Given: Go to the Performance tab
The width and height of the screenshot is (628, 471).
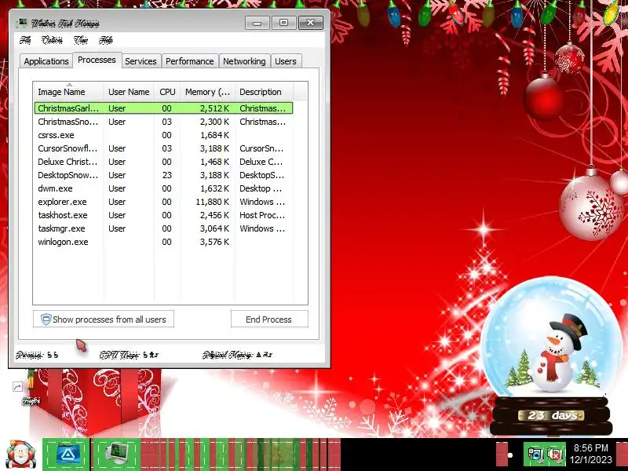Looking at the screenshot, I should coord(190,61).
